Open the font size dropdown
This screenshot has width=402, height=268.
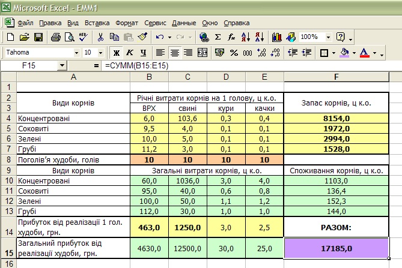pyautogui.click(x=100, y=53)
